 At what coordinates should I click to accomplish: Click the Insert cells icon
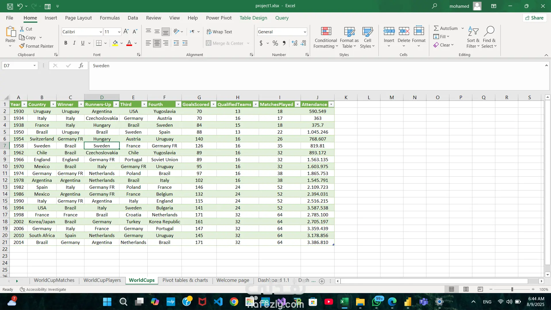[x=389, y=31]
